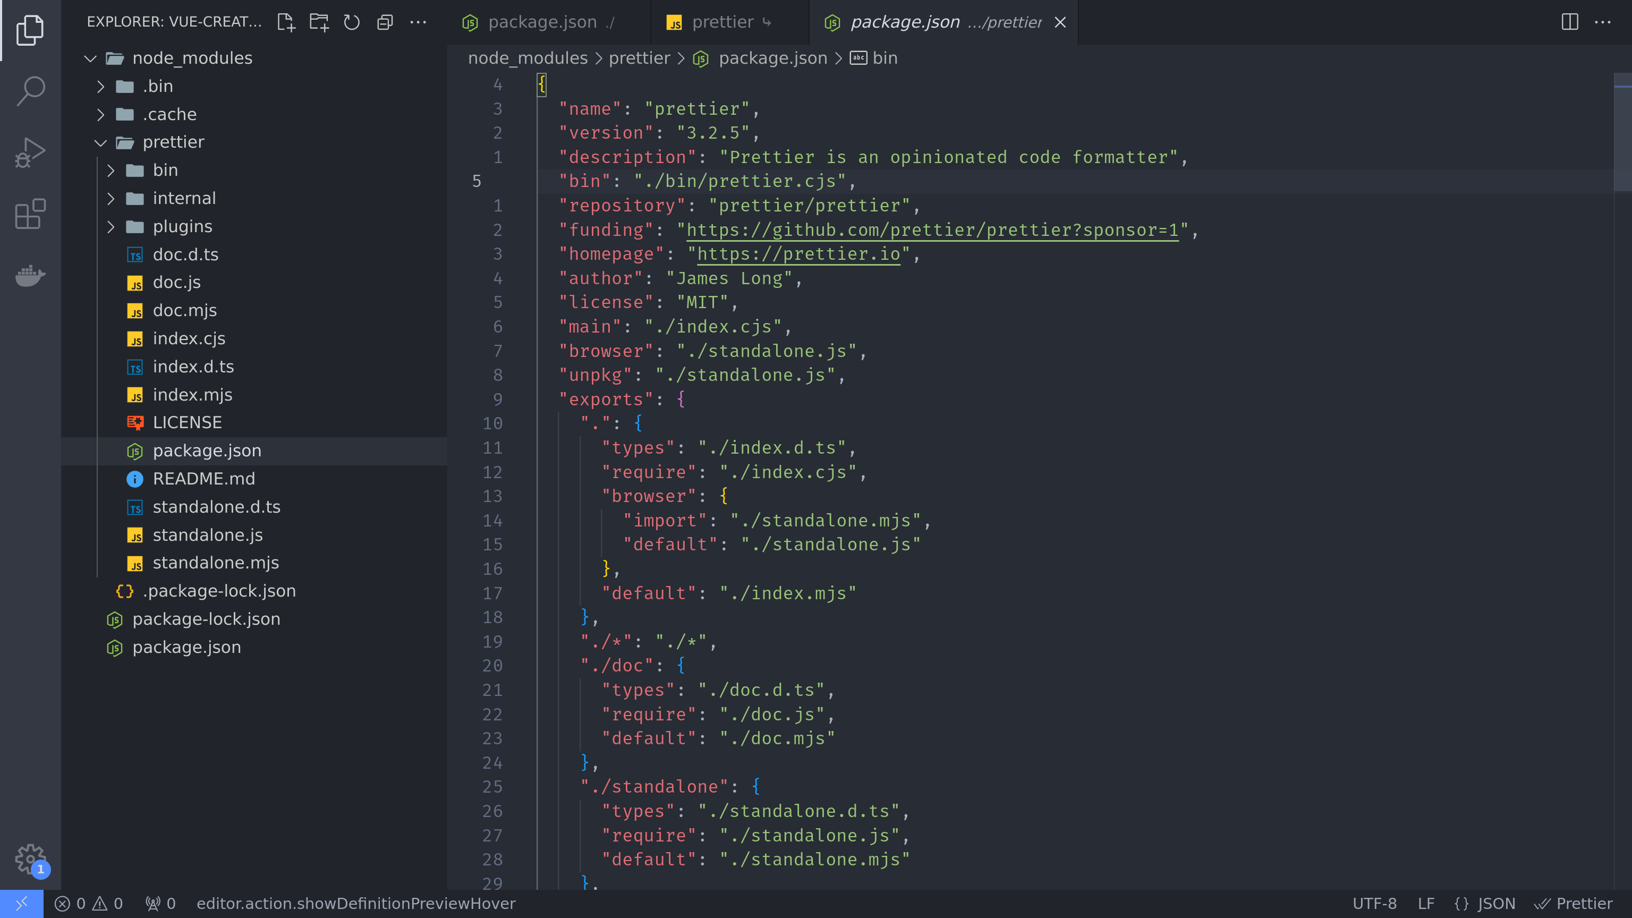Screen dimensions: 1632x918
Task: Change the UTF-8 encoding in status bar
Action: [x=1375, y=904]
